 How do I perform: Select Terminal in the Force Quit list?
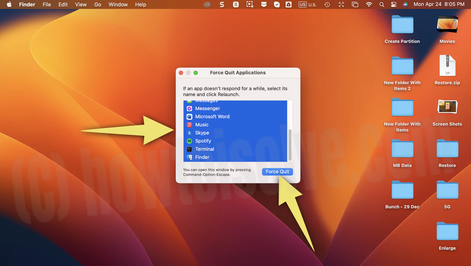pyautogui.click(x=235, y=149)
